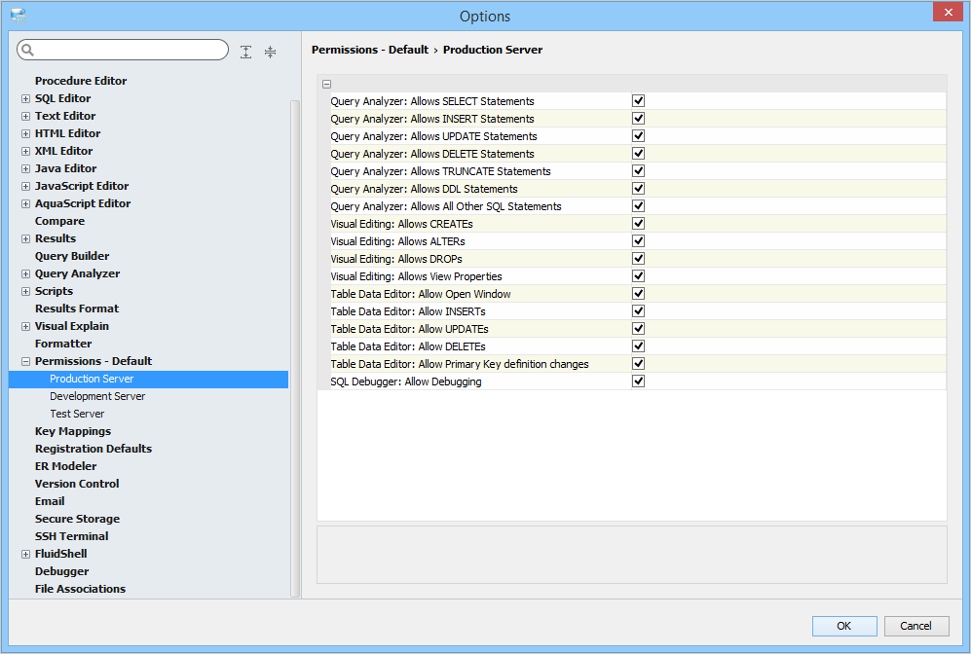The image size is (971, 654).
Task: Expand the Results node
Action: (25, 238)
